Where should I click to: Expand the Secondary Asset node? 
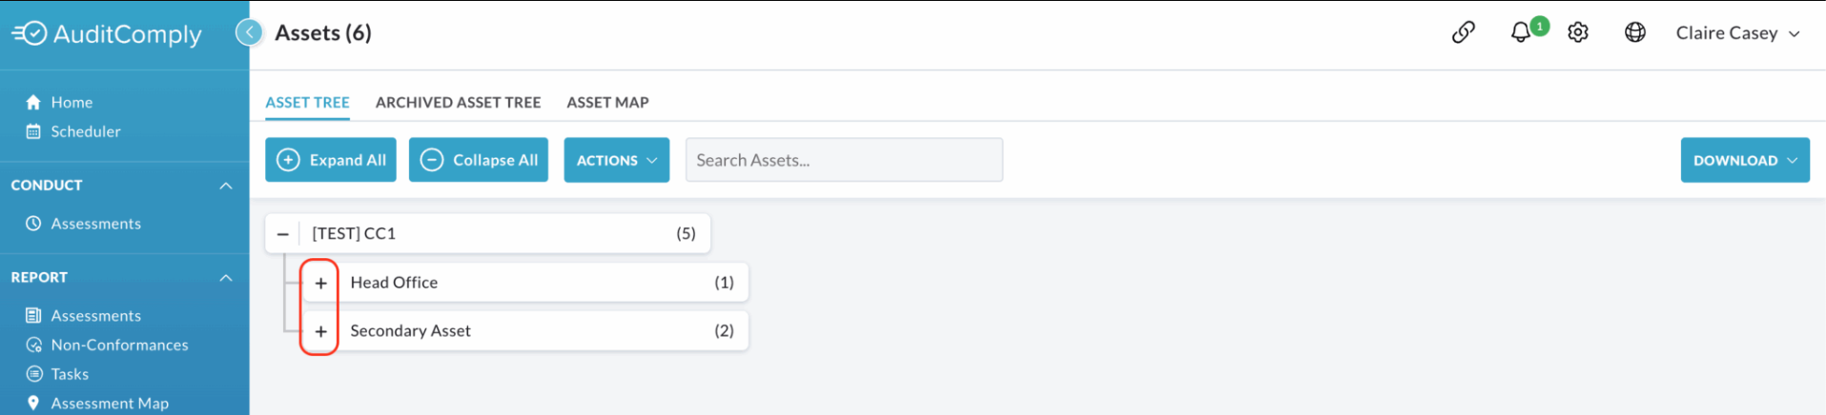tap(321, 331)
